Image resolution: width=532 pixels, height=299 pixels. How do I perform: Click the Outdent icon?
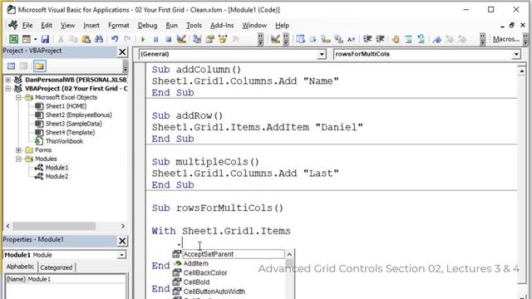pyautogui.click(x=380, y=39)
